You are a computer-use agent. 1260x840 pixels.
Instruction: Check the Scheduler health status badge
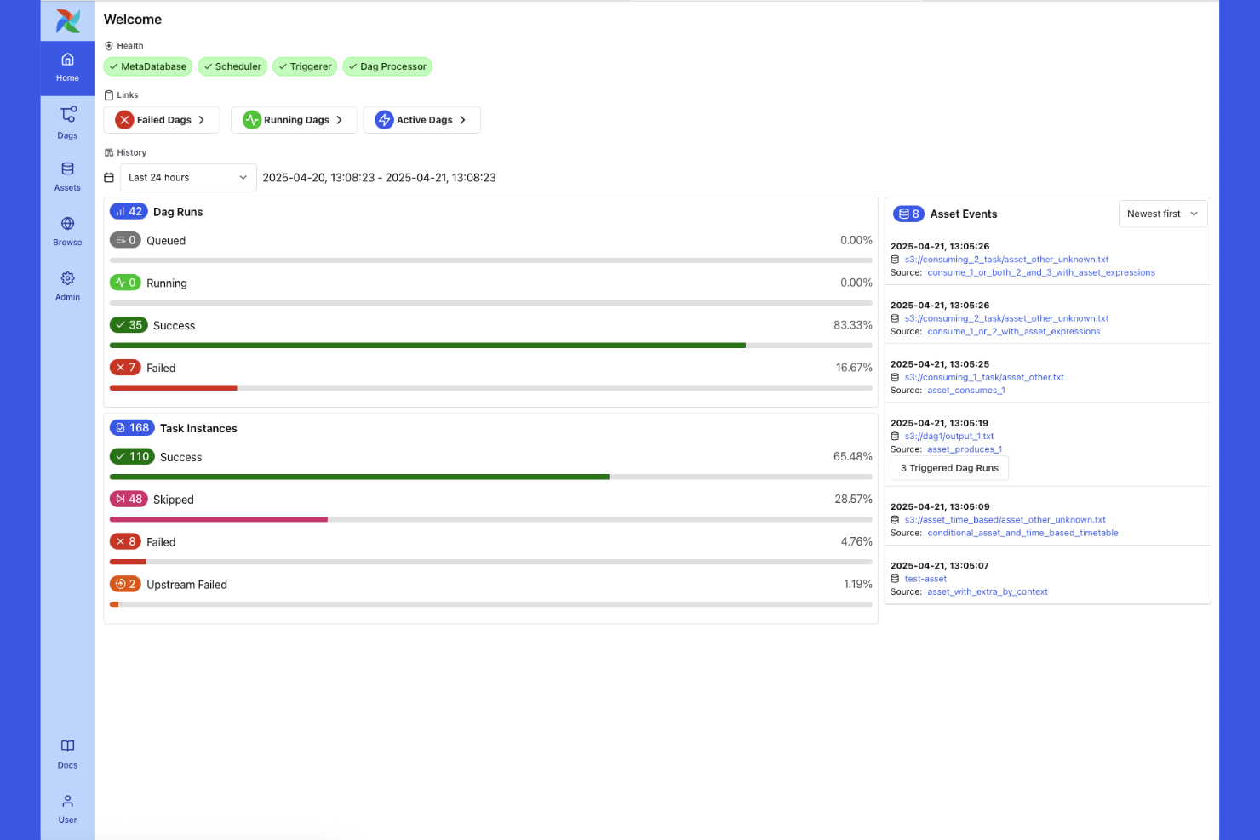click(232, 66)
